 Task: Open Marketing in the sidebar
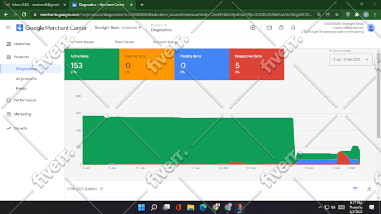click(x=22, y=114)
